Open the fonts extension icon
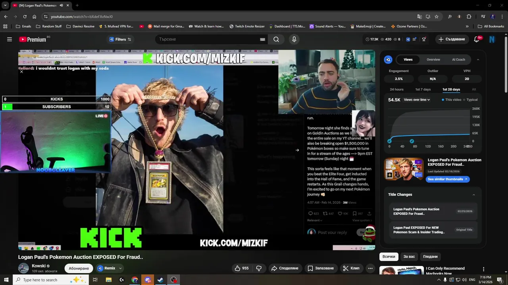This screenshot has width=508, height=285. (x=450, y=17)
